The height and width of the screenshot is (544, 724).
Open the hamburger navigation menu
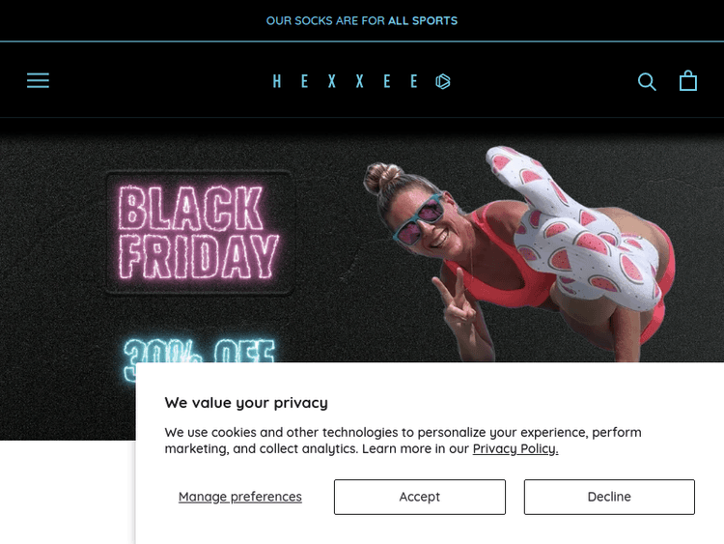click(38, 80)
